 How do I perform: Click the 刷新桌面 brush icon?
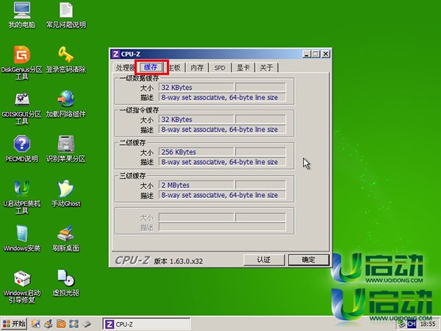[66, 238]
